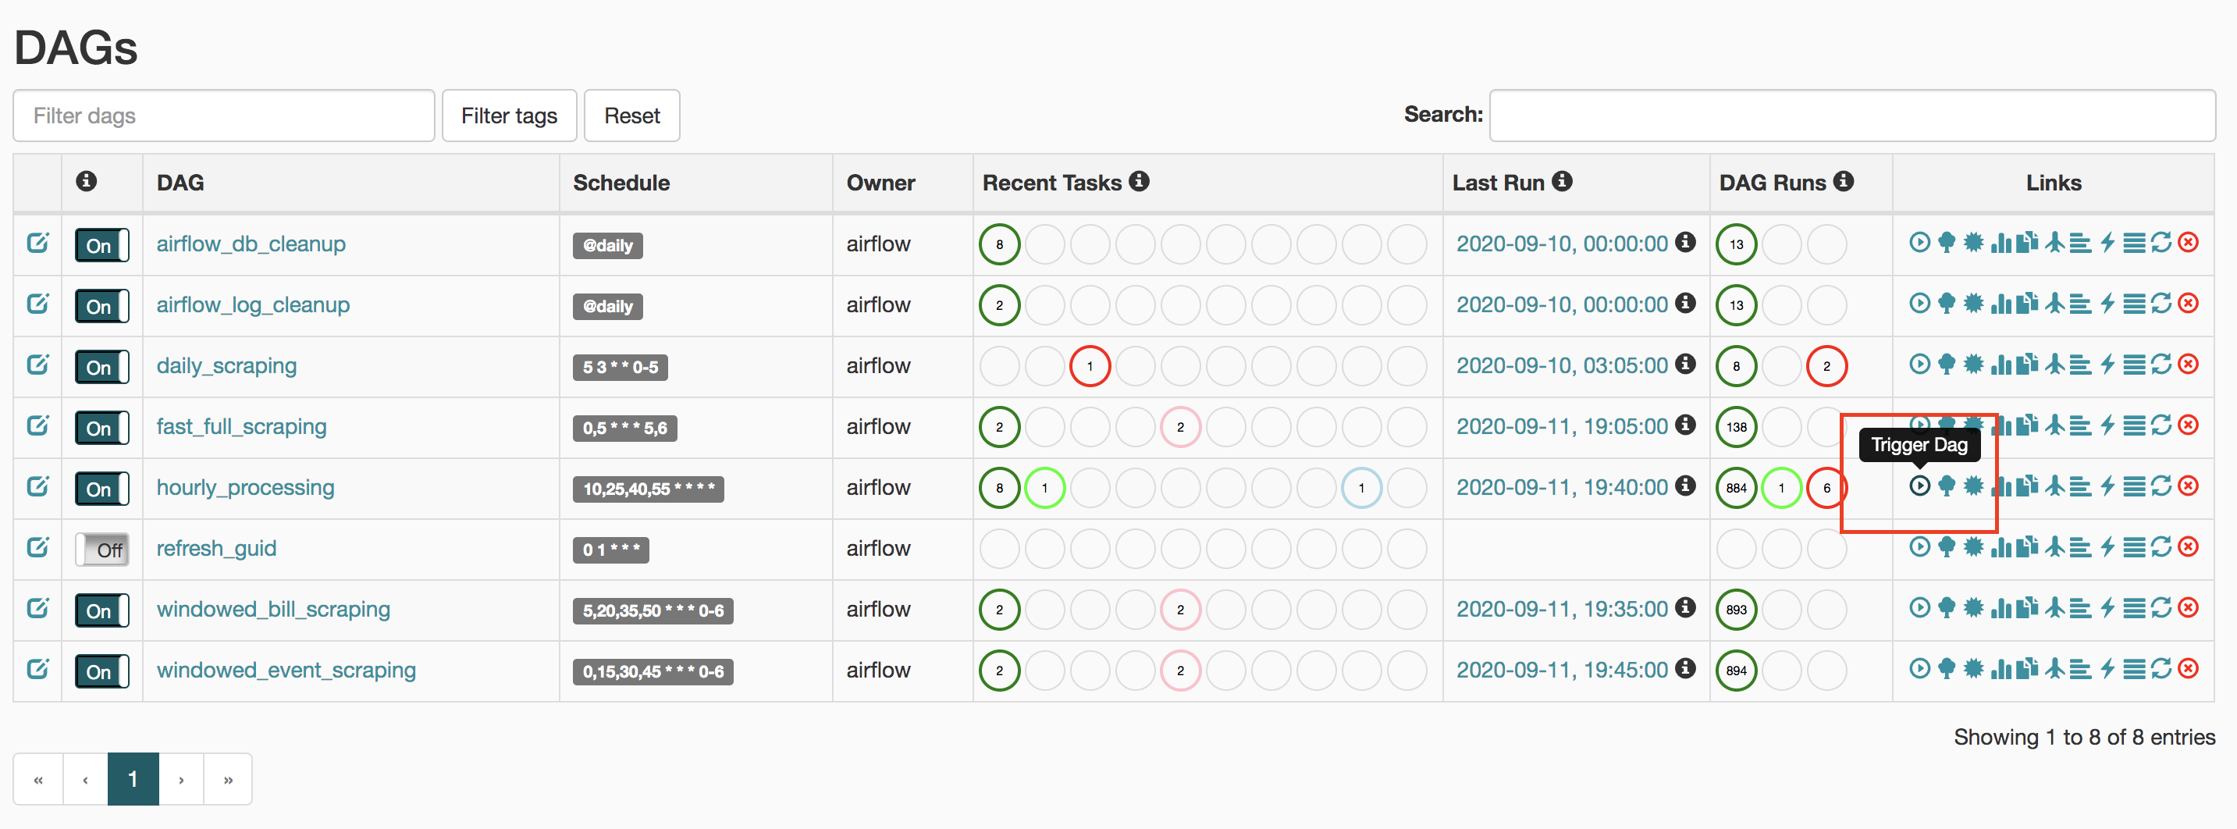Delete the refresh_guid DAG
The height and width of the screenshot is (829, 2237).
coord(2189,547)
